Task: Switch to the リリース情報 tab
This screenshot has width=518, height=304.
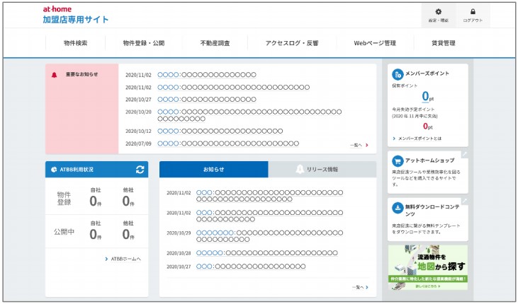Action: (322, 169)
